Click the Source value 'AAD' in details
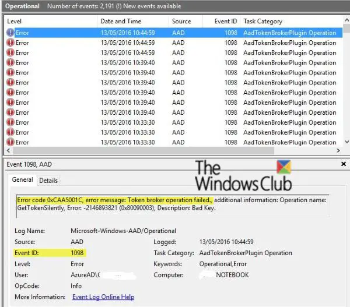 pyautogui.click(x=77, y=242)
